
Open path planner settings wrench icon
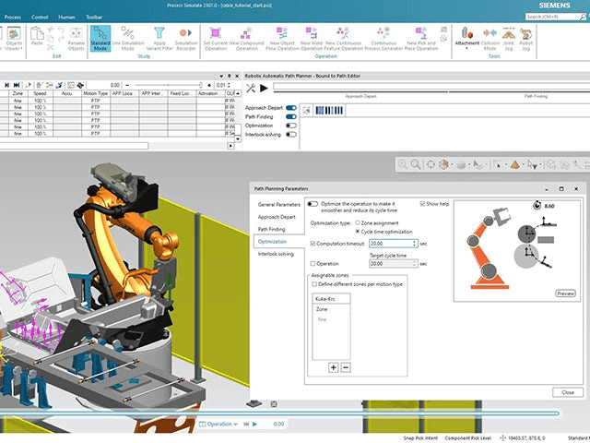point(251,89)
